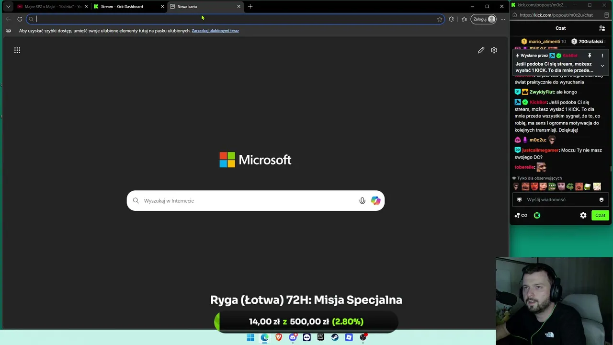Screen dimensions: 613x345
Task: Click the favorites bar icon beside hint text
Action: pos(8,31)
